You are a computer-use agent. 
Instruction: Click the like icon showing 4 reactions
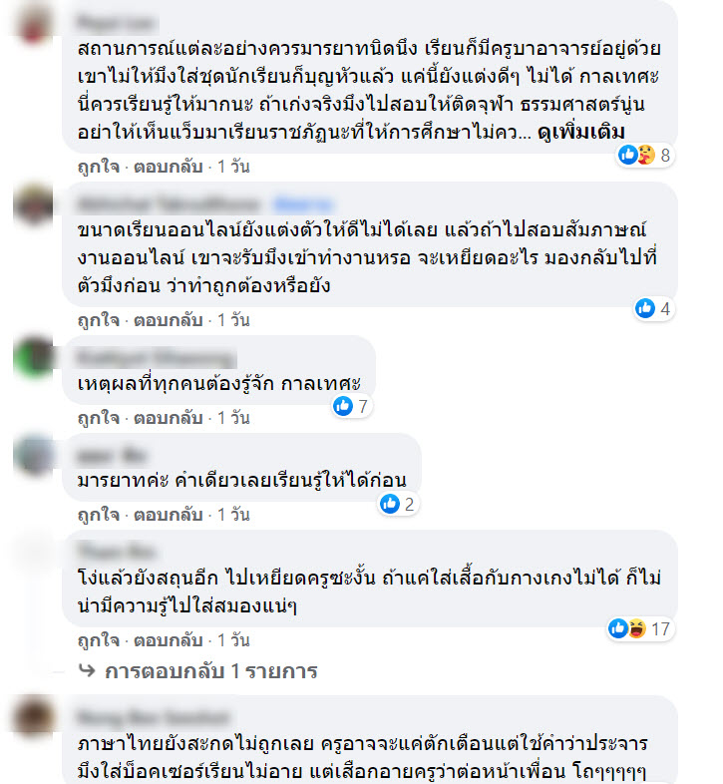click(x=645, y=308)
